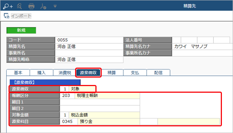Click the 【源泉徴収】 section header

[45, 82]
